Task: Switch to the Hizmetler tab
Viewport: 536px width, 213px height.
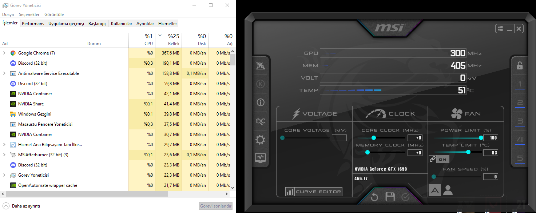Action: (167, 24)
